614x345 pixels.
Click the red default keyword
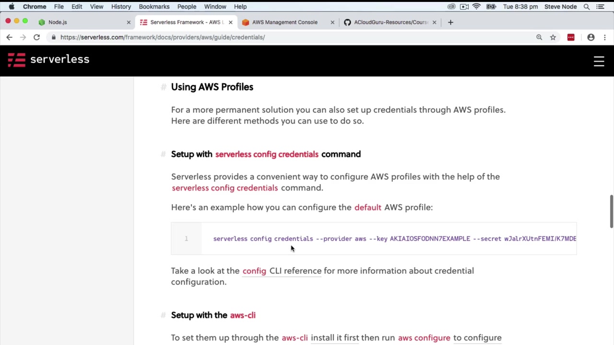368,207
